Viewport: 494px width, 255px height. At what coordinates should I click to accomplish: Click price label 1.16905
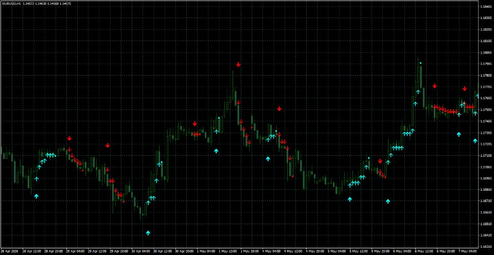(485, 178)
